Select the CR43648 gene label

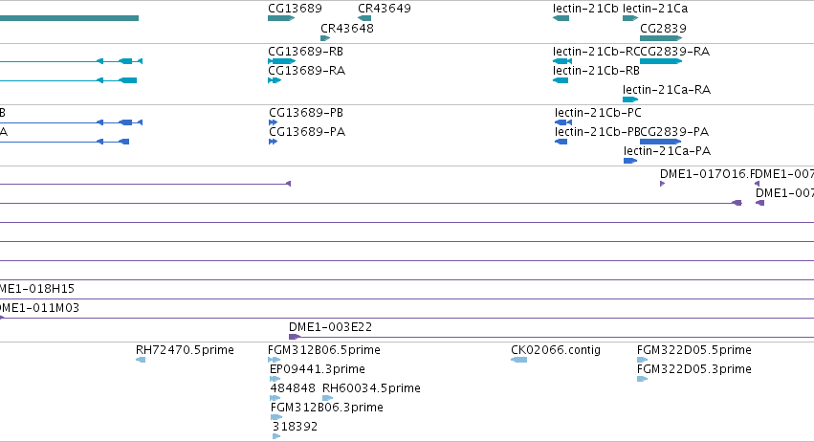[x=347, y=28]
